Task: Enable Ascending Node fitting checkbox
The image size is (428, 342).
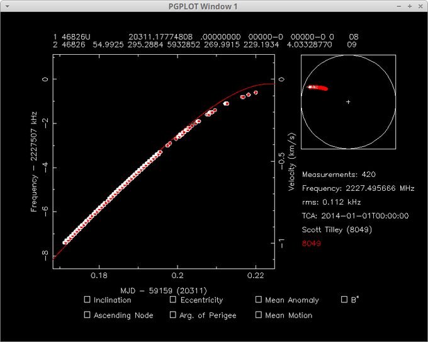Action: click(x=87, y=315)
